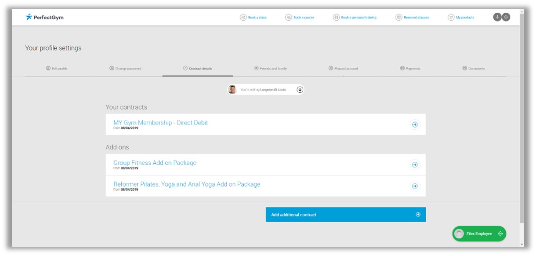The width and height of the screenshot is (536, 256).
Task: Click the Reserved classes icon
Action: [398, 18]
